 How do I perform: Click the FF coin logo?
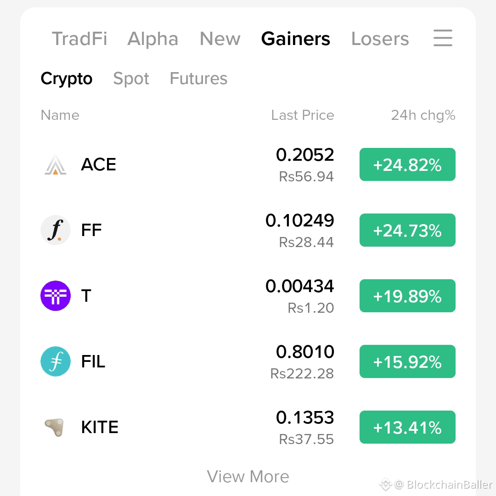click(56, 230)
